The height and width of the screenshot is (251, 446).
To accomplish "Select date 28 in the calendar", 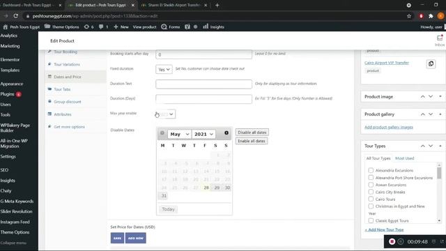I will 206,188.
